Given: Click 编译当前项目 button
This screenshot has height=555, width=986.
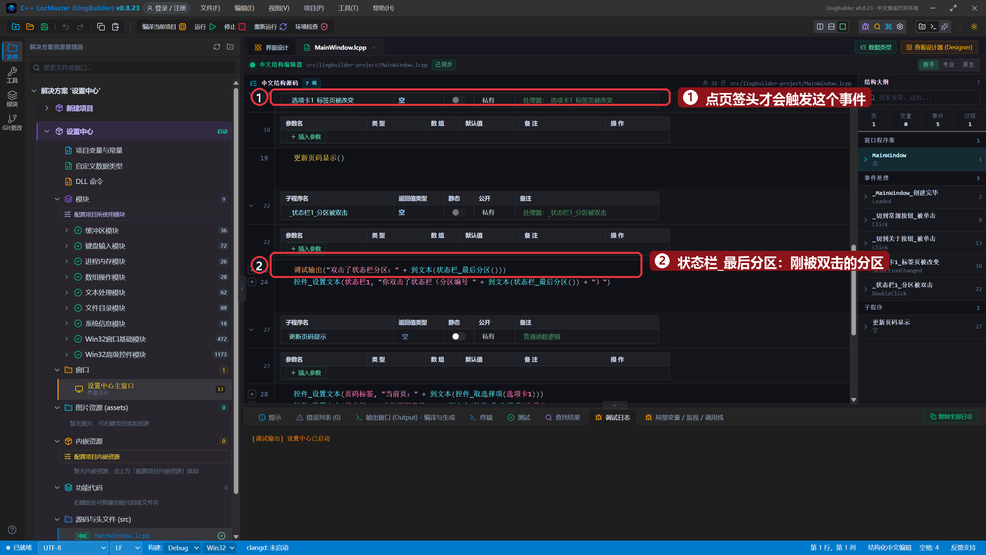Looking at the screenshot, I should (164, 27).
